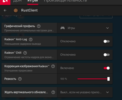Click the 100 % sharpness value
The width and height of the screenshot is (122, 100).
(64, 79)
